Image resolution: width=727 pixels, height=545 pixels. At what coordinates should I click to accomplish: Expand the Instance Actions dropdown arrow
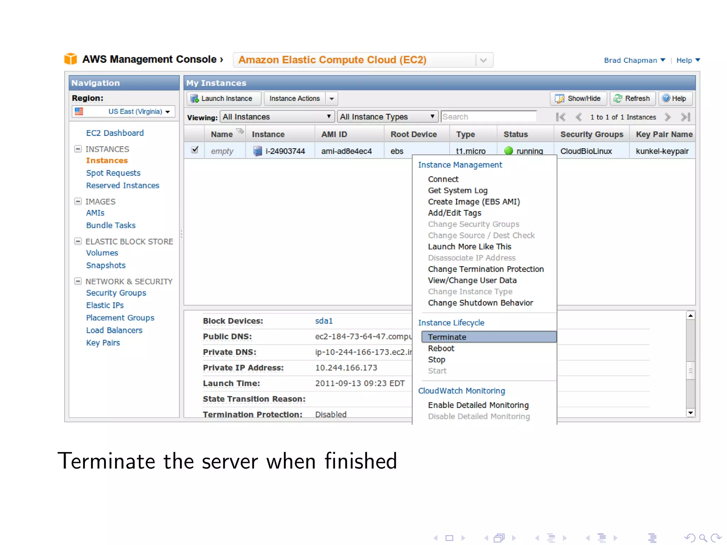[x=332, y=99]
